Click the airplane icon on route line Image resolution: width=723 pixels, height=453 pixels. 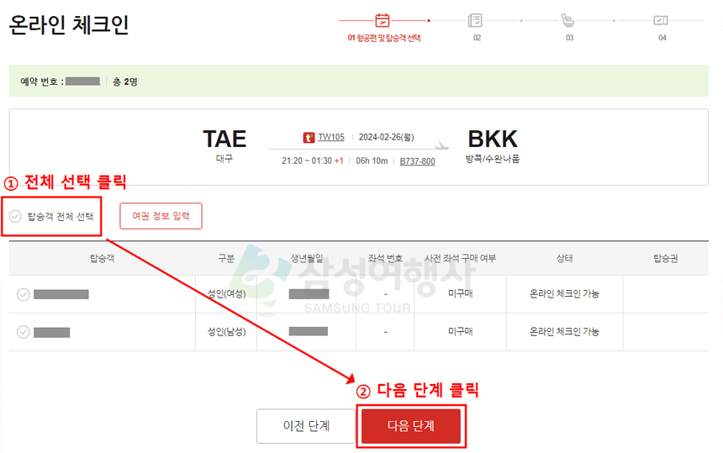click(441, 145)
